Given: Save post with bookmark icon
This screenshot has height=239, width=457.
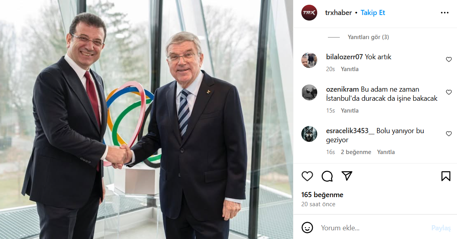Looking at the screenshot, I should tap(446, 176).
